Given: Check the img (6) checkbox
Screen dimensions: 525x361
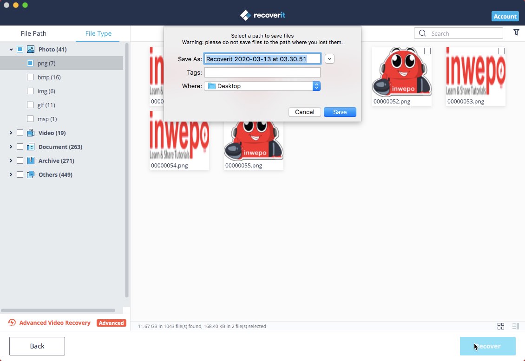Looking at the screenshot, I should (30, 91).
